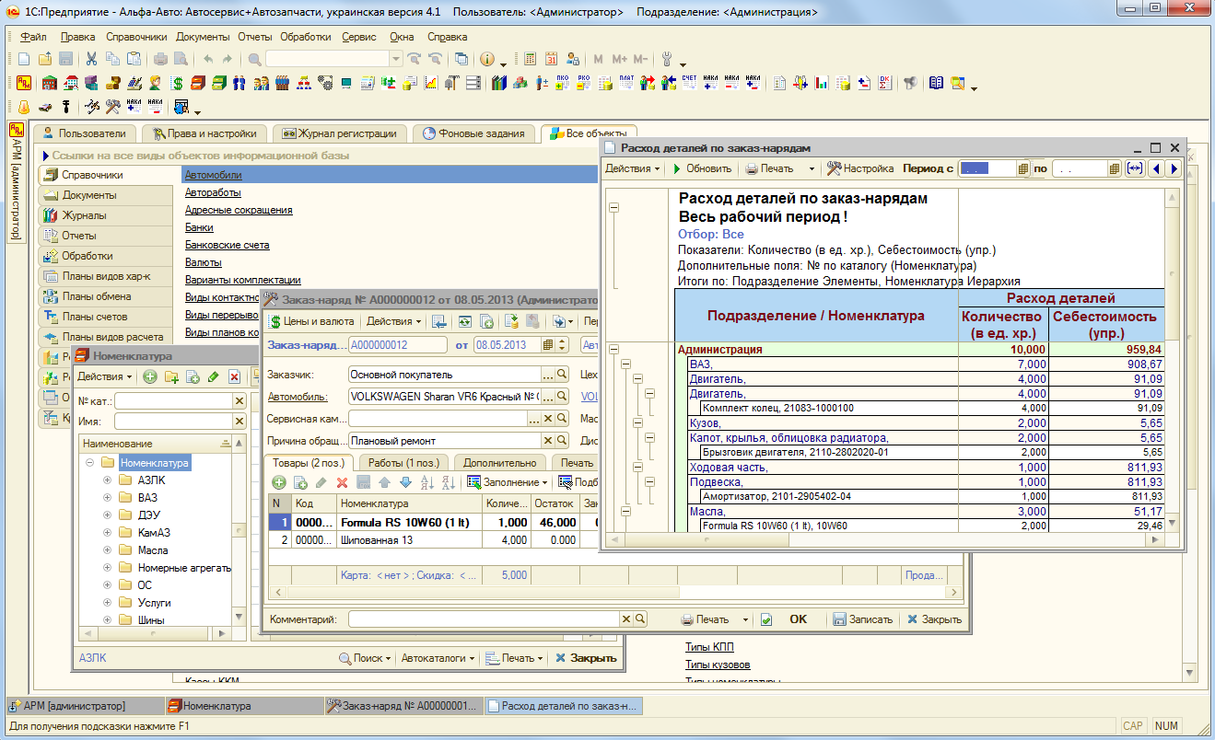
Task: Open Действия dropdown in Заказ-наряд window
Action: tap(393, 321)
